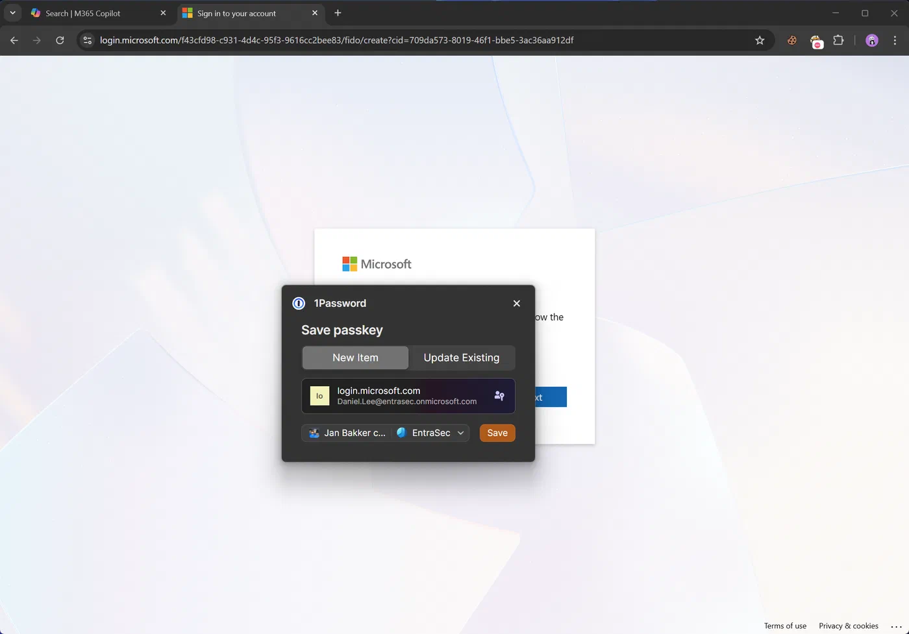The width and height of the screenshot is (909, 634).
Task: Save the passkey with the Save button
Action: click(497, 433)
